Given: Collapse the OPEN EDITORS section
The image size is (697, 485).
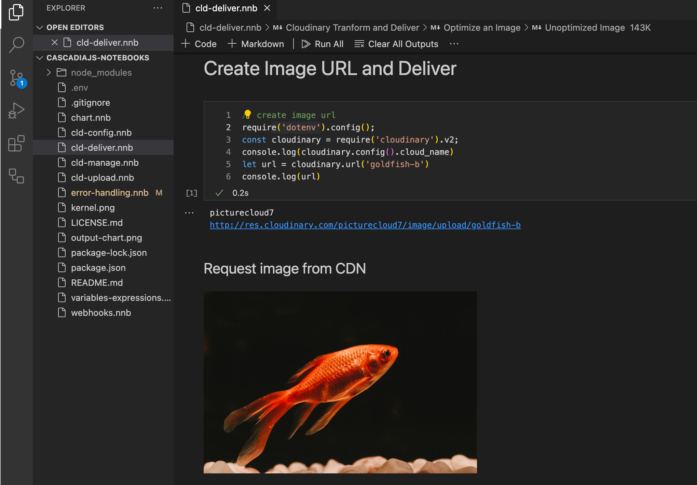Looking at the screenshot, I should pyautogui.click(x=40, y=27).
